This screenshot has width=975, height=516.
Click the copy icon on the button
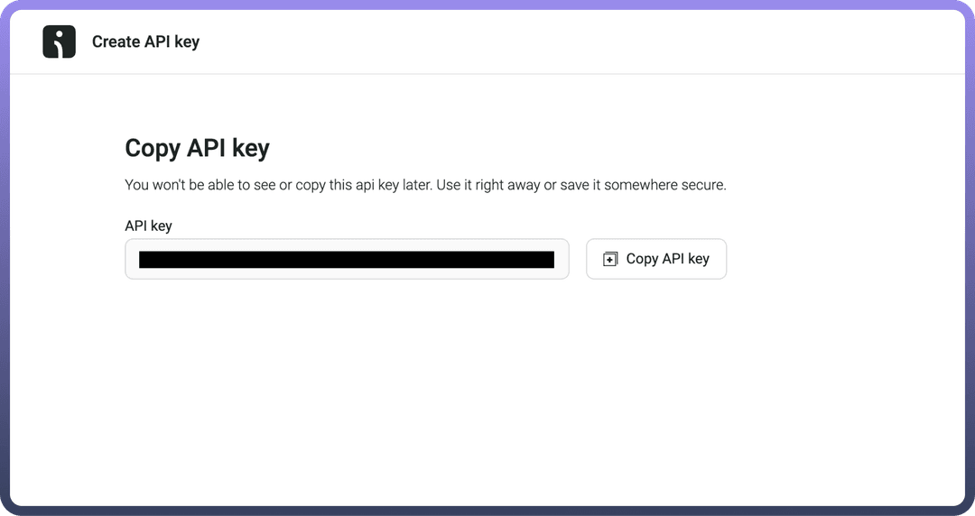pos(610,259)
